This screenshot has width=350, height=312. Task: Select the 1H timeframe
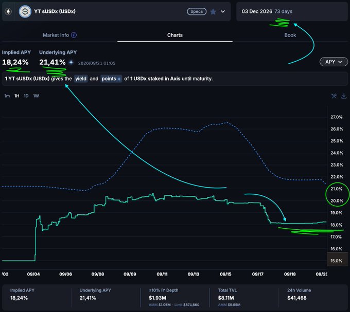click(x=17, y=96)
